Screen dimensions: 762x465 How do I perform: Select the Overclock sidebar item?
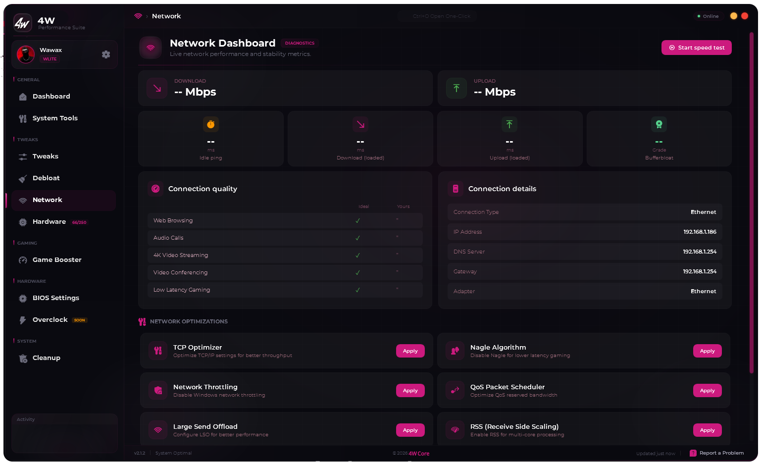tap(63, 320)
